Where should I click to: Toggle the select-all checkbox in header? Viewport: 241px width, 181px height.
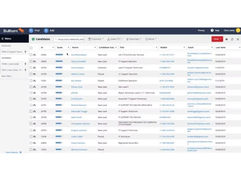point(31,48)
